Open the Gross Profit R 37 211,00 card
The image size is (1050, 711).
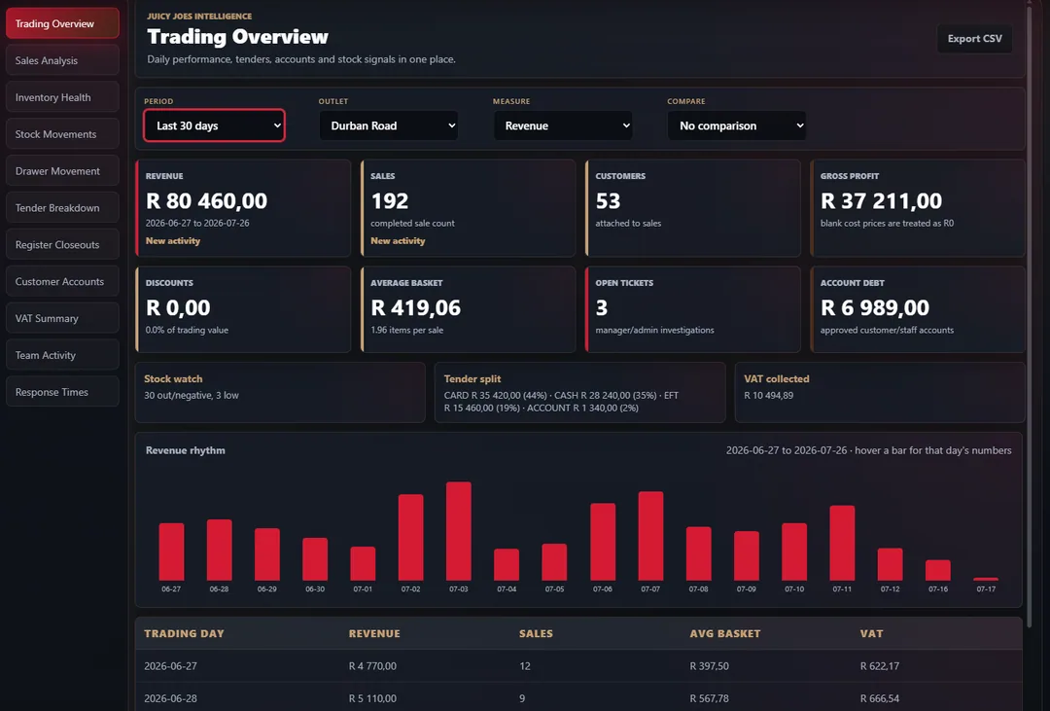[x=918, y=208]
